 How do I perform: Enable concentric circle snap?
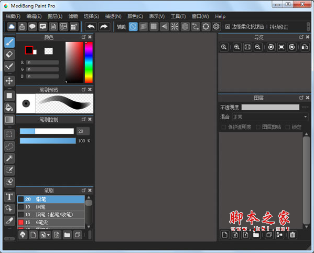[x=185, y=27]
